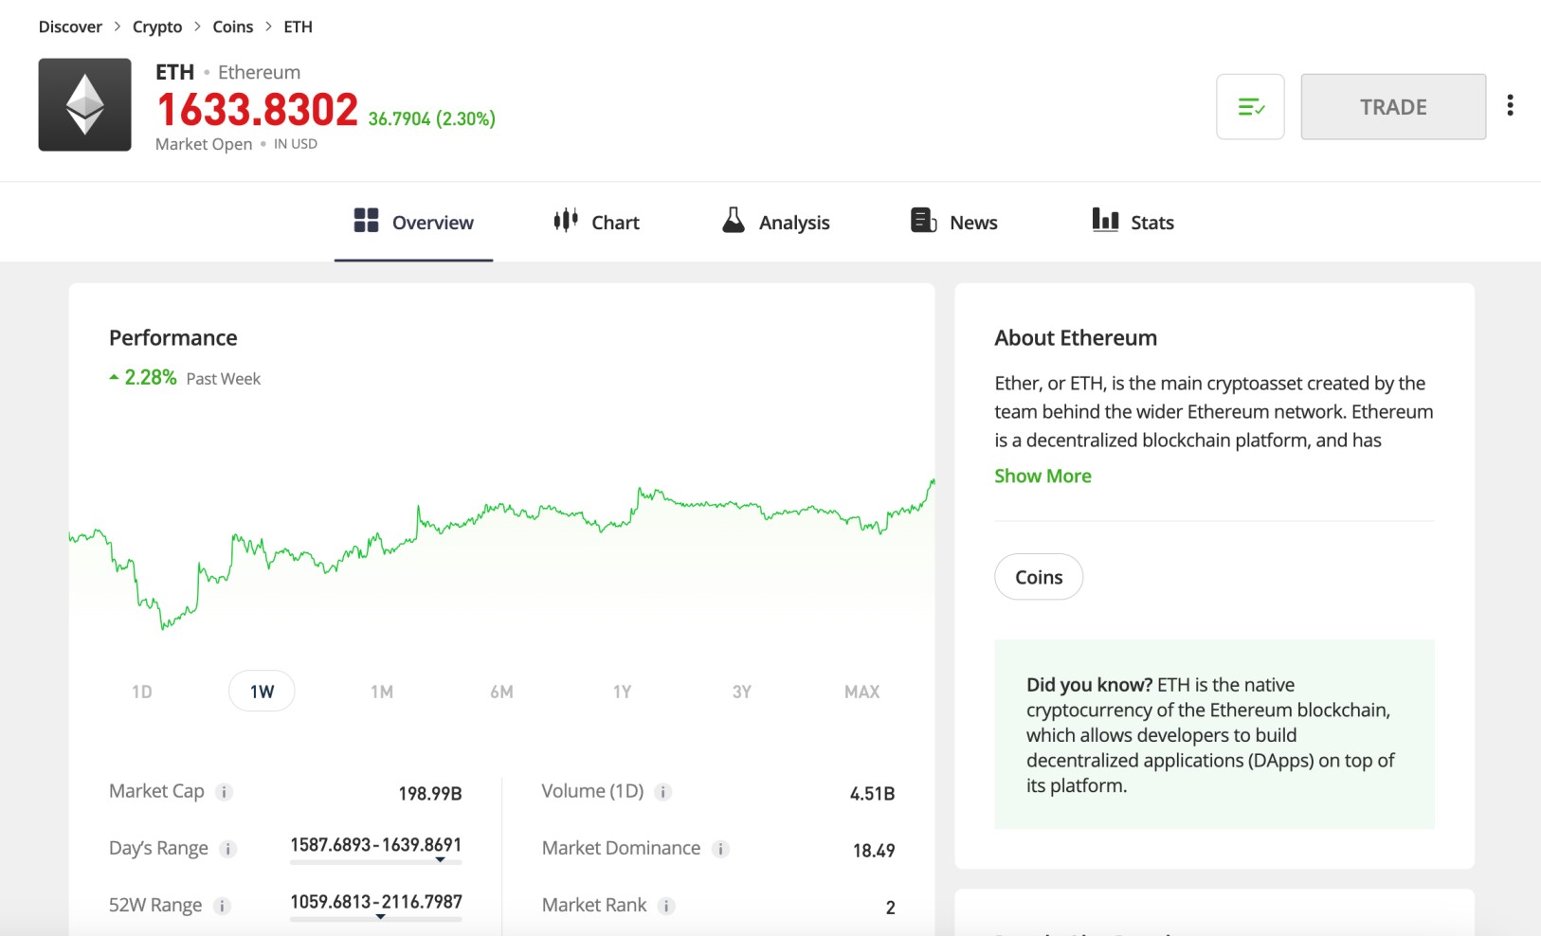Open the watchlist add icon button
This screenshot has width=1541, height=936.
pos(1250,107)
